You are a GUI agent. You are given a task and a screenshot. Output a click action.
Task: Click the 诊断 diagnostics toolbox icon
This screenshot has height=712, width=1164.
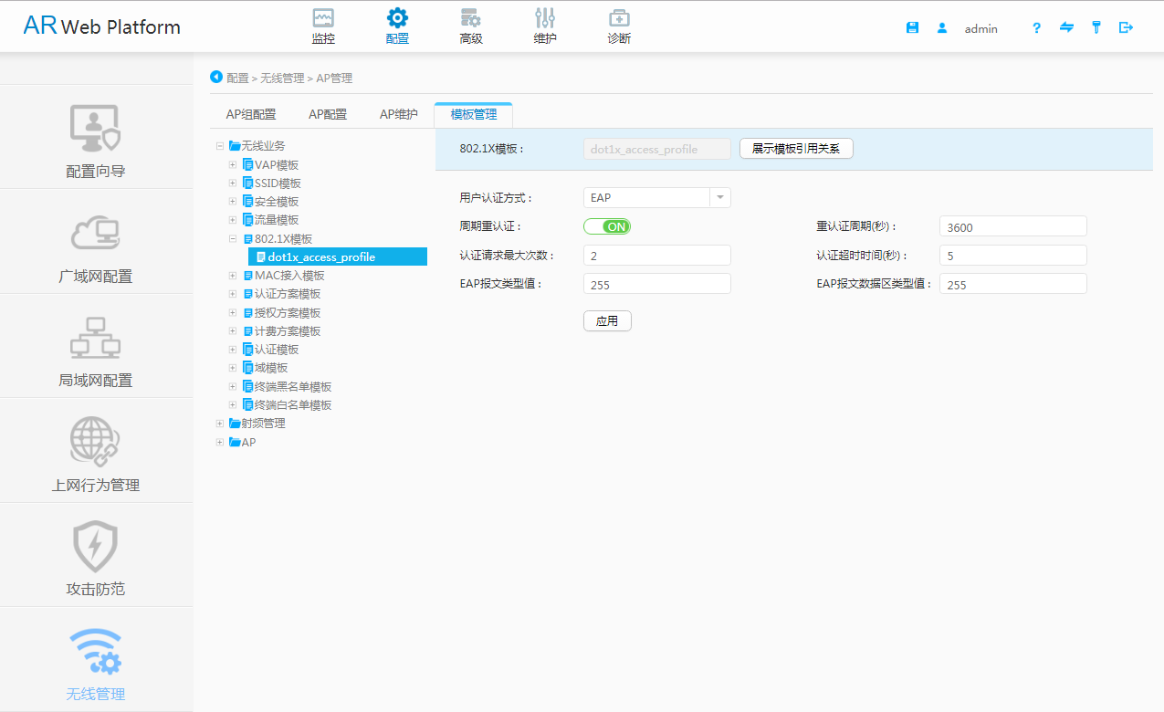coord(618,25)
